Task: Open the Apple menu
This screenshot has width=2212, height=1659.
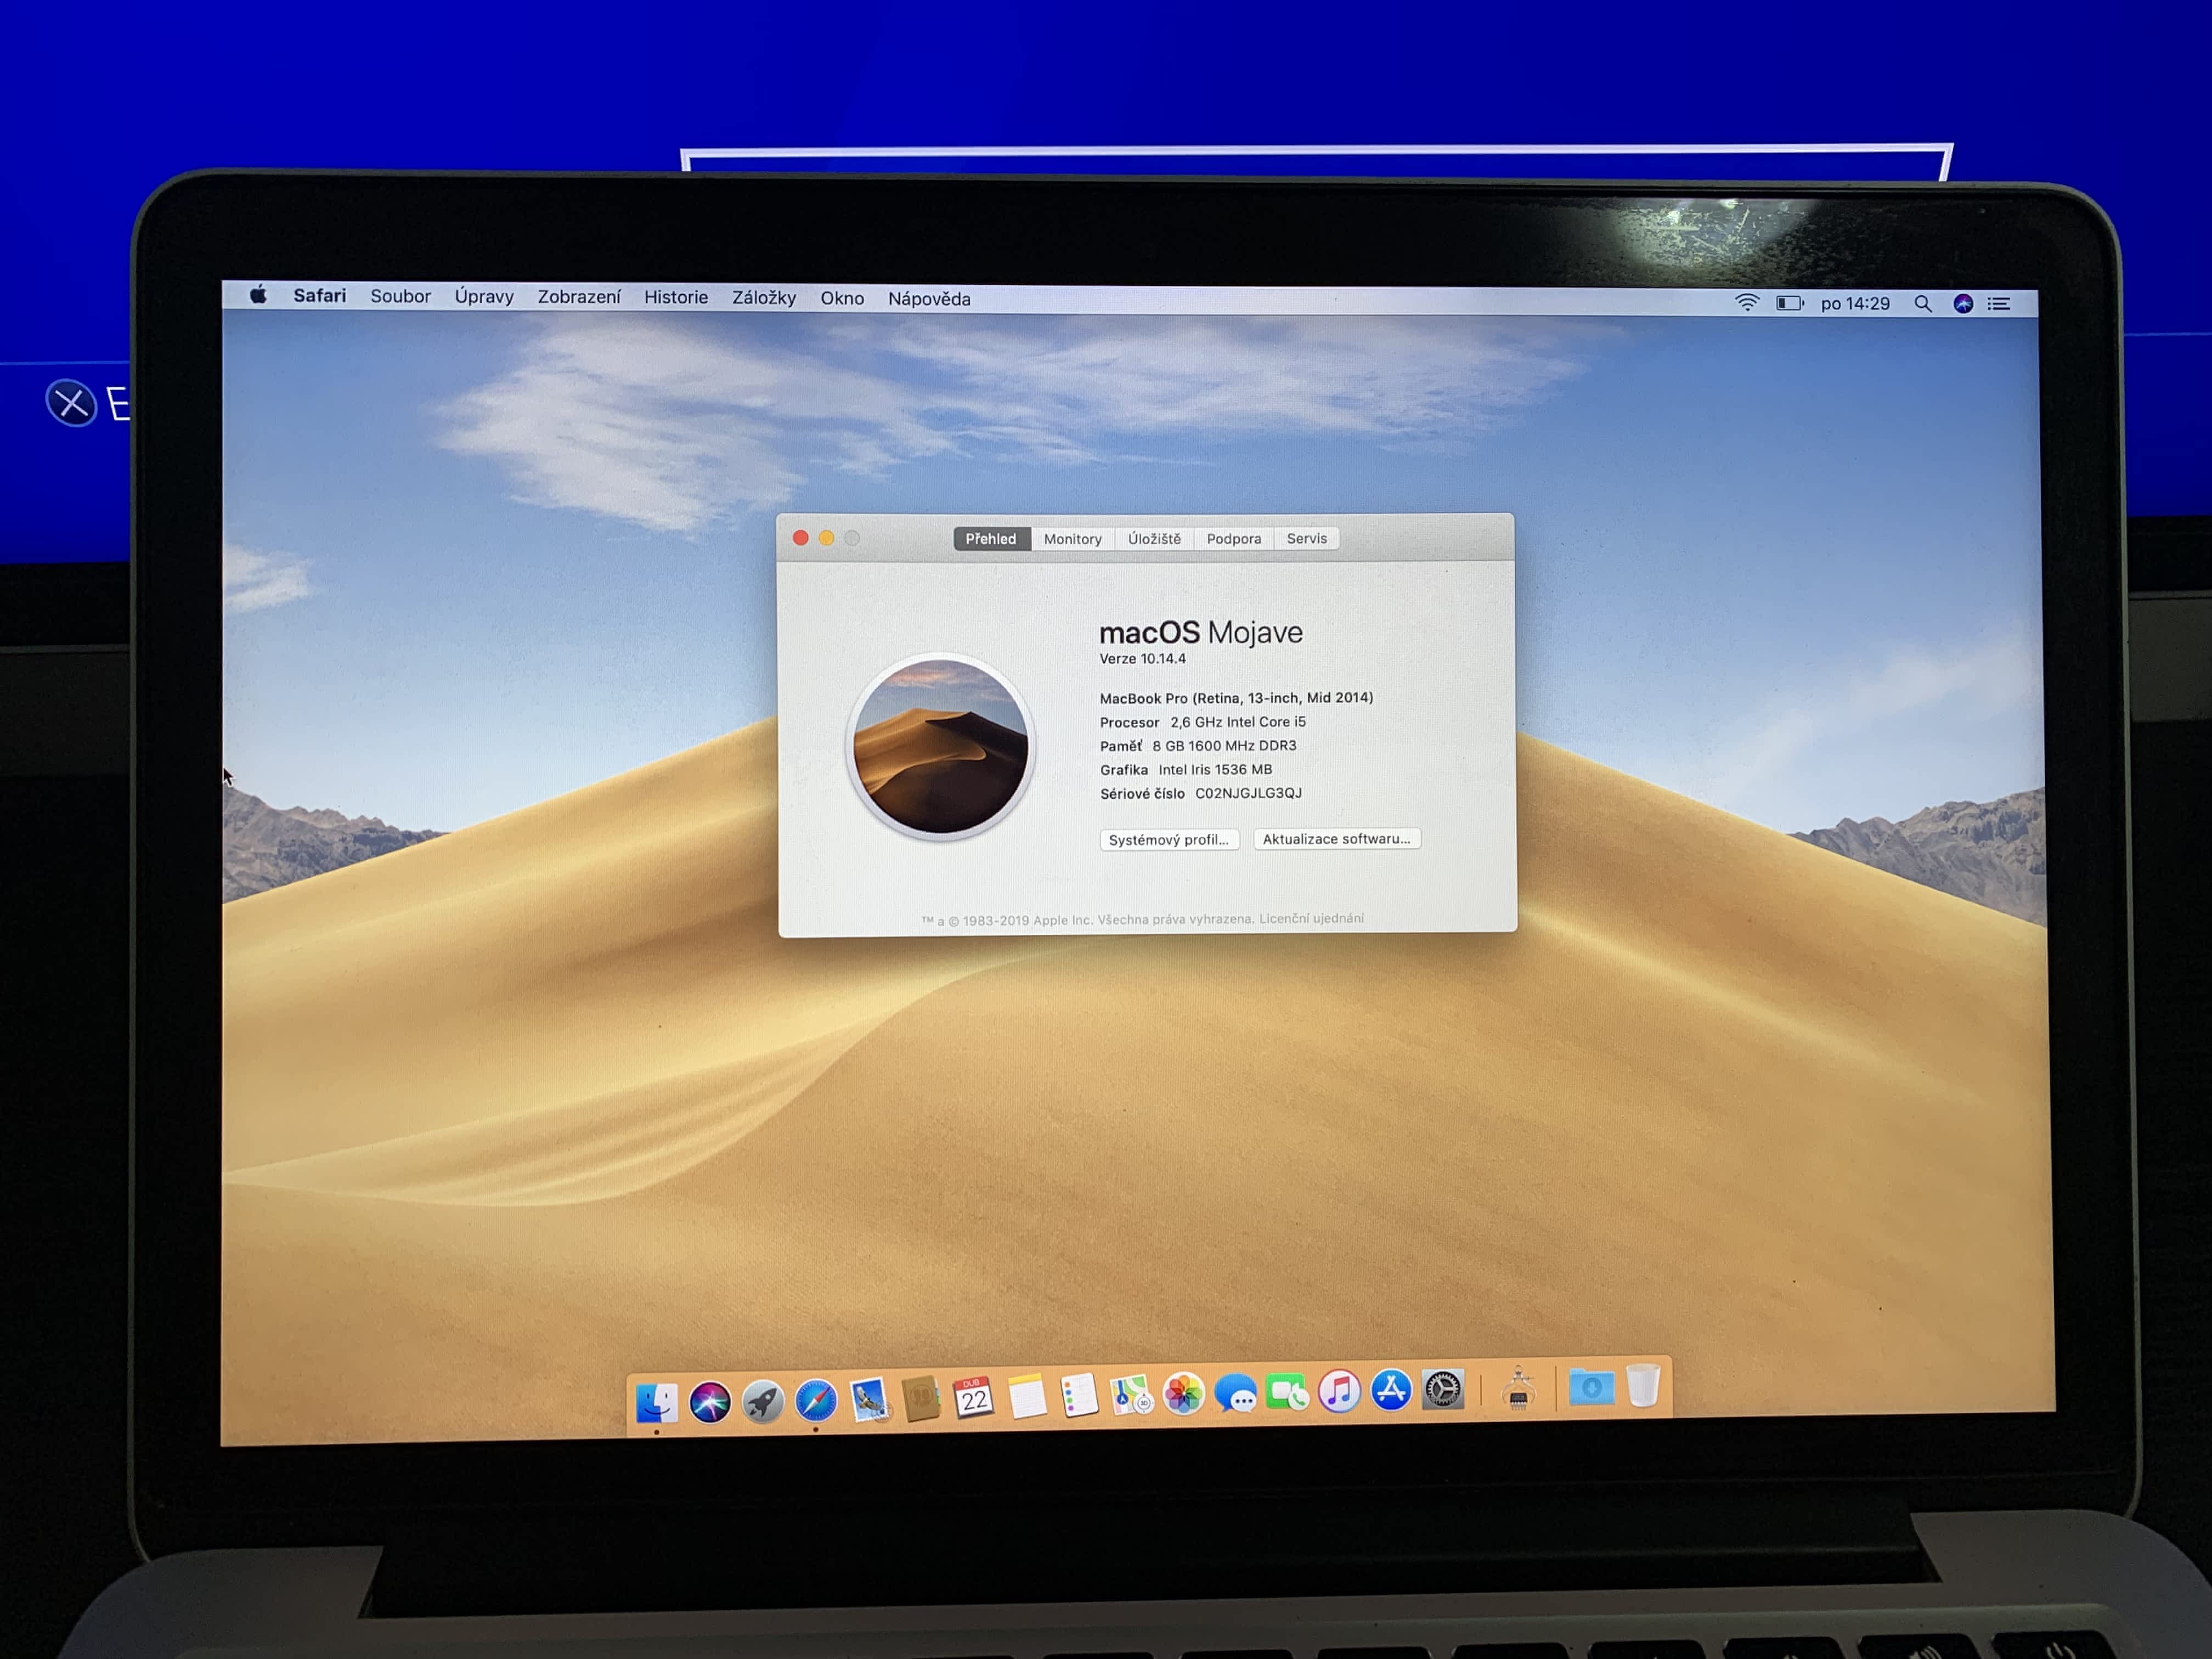Action: [x=258, y=295]
